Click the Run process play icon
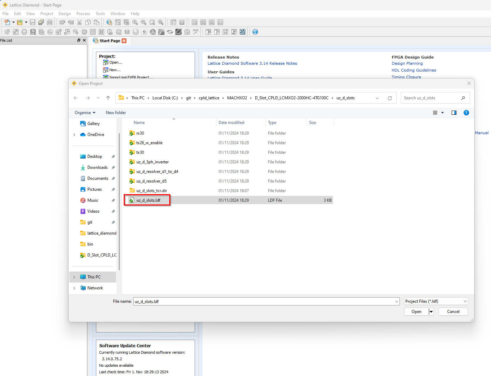Viewport: 491px width, 376px height. [195, 22]
